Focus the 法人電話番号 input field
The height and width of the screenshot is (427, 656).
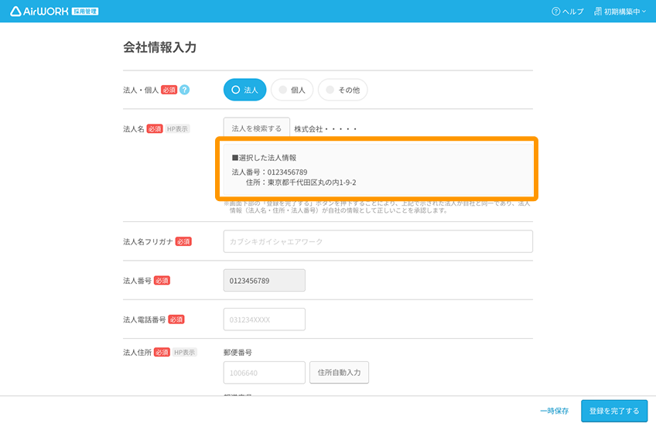click(x=265, y=319)
